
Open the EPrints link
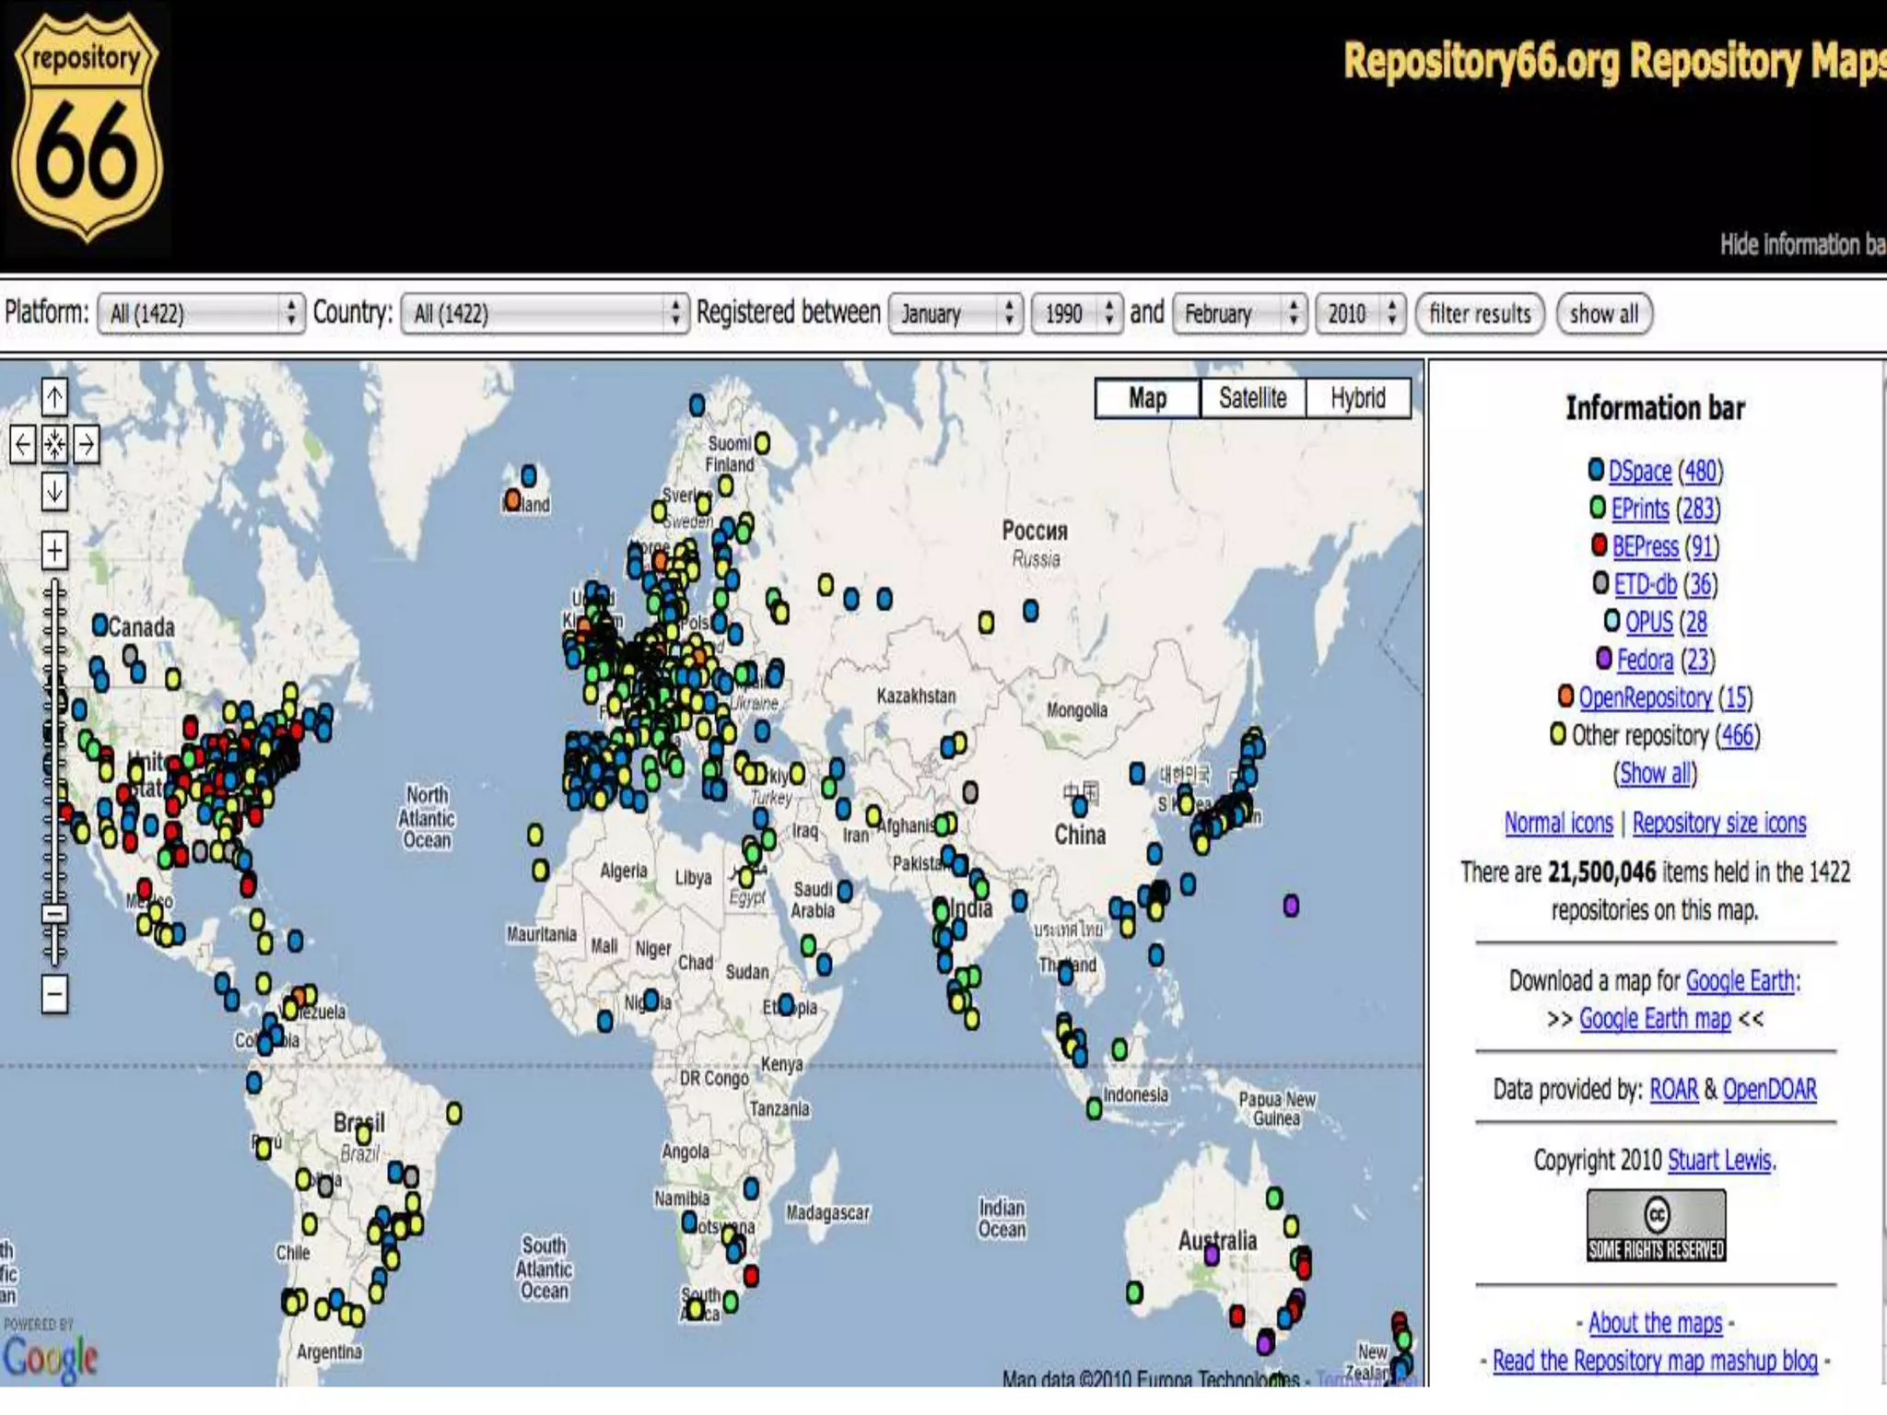pos(1640,509)
